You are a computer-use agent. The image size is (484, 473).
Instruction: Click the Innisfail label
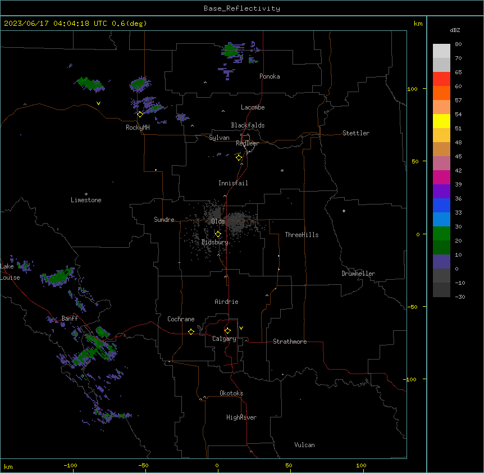[233, 183]
